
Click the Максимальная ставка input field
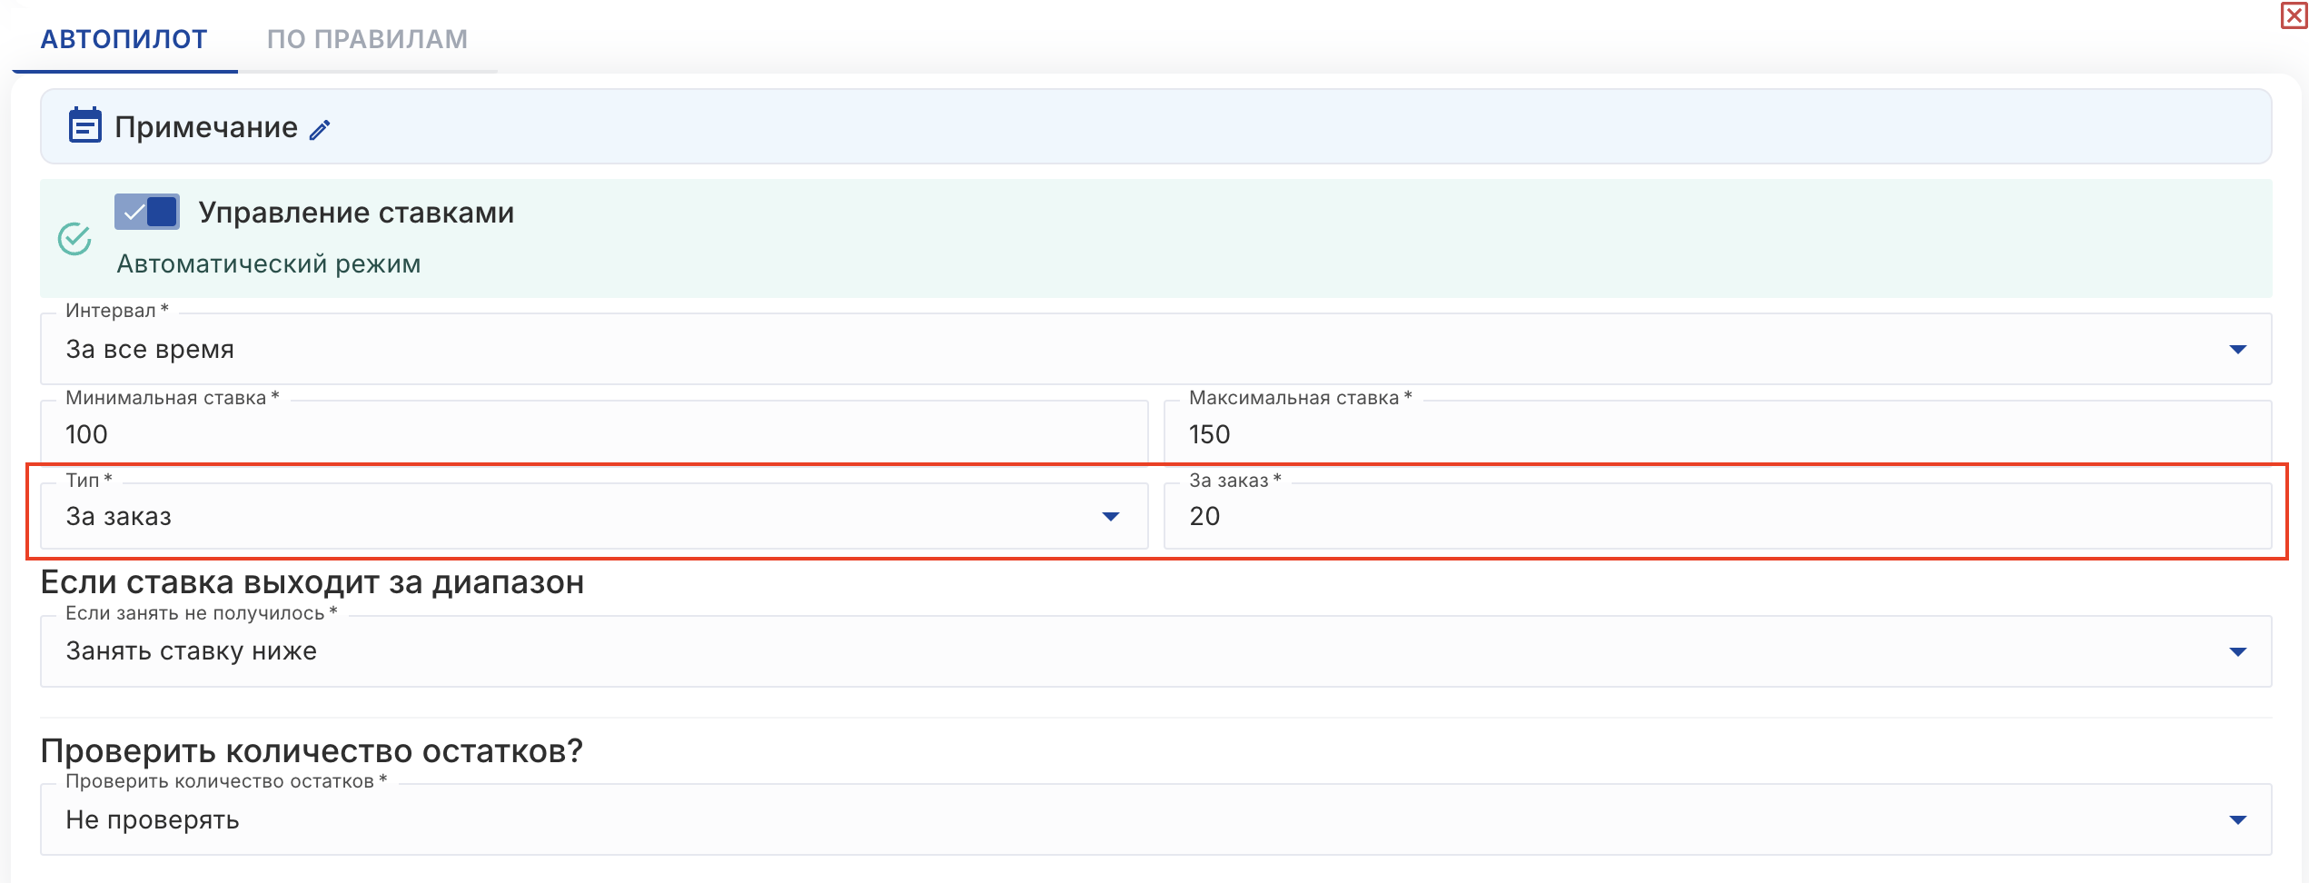tap(1717, 434)
